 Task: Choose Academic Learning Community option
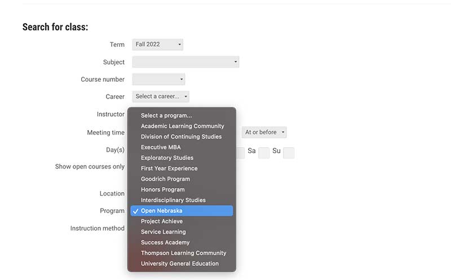(x=182, y=126)
